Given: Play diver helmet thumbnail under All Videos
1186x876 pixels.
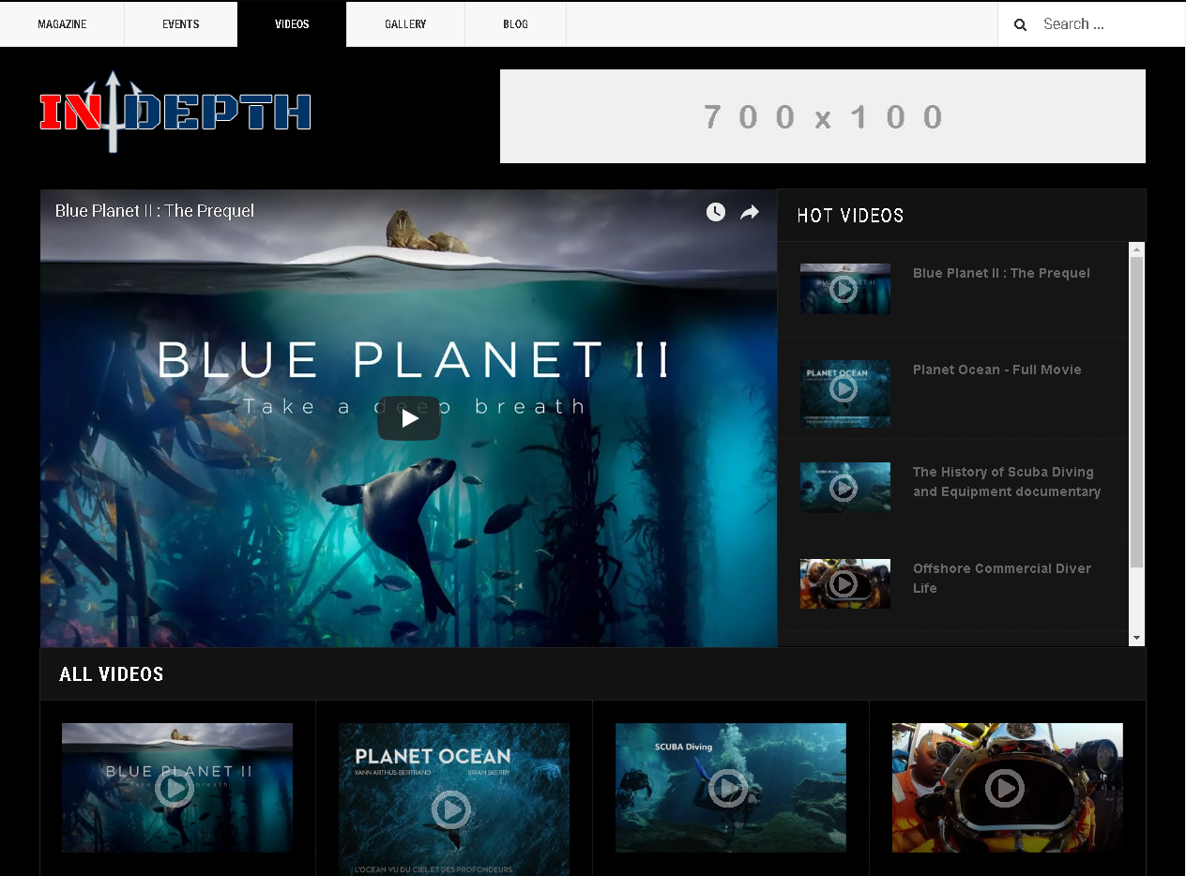Looking at the screenshot, I should 1008,788.
